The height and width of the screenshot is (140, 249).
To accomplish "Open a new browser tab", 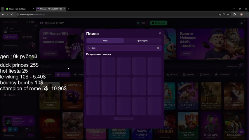I will (x=69, y=9).
